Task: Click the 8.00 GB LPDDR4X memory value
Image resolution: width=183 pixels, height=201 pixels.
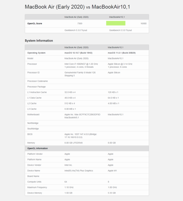Action: (73, 143)
